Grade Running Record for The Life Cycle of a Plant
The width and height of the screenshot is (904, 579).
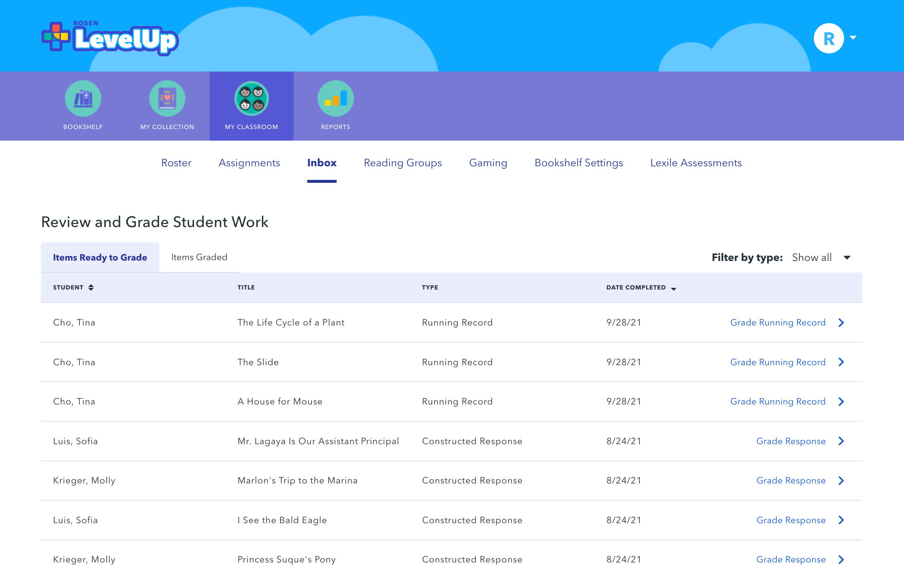(x=777, y=323)
